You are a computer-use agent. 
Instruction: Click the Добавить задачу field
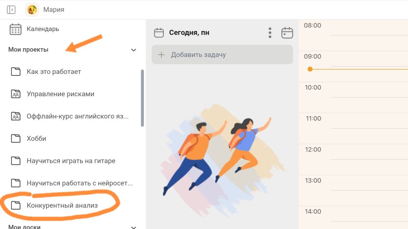pos(222,54)
